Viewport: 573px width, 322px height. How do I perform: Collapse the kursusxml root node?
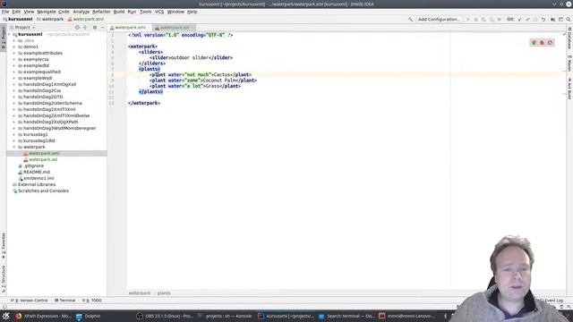pos(9,34)
